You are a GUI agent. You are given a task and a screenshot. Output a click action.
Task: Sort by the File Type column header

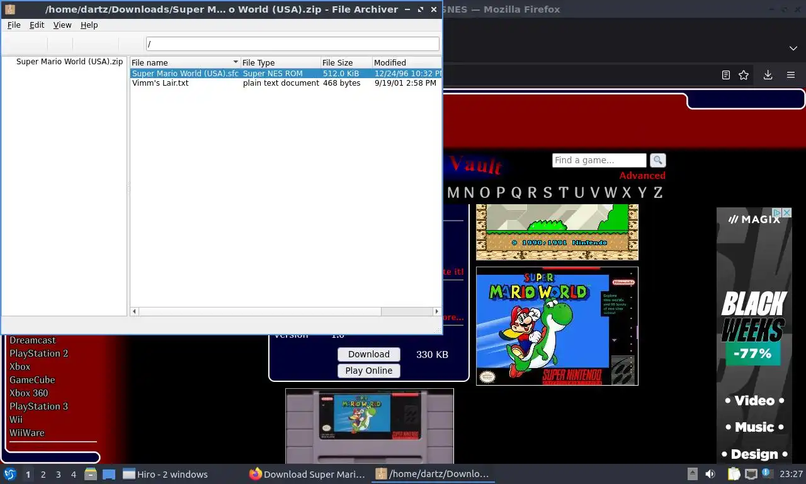click(280, 62)
